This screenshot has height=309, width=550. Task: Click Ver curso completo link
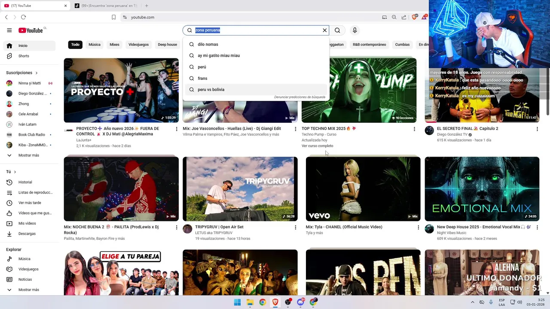(x=317, y=146)
